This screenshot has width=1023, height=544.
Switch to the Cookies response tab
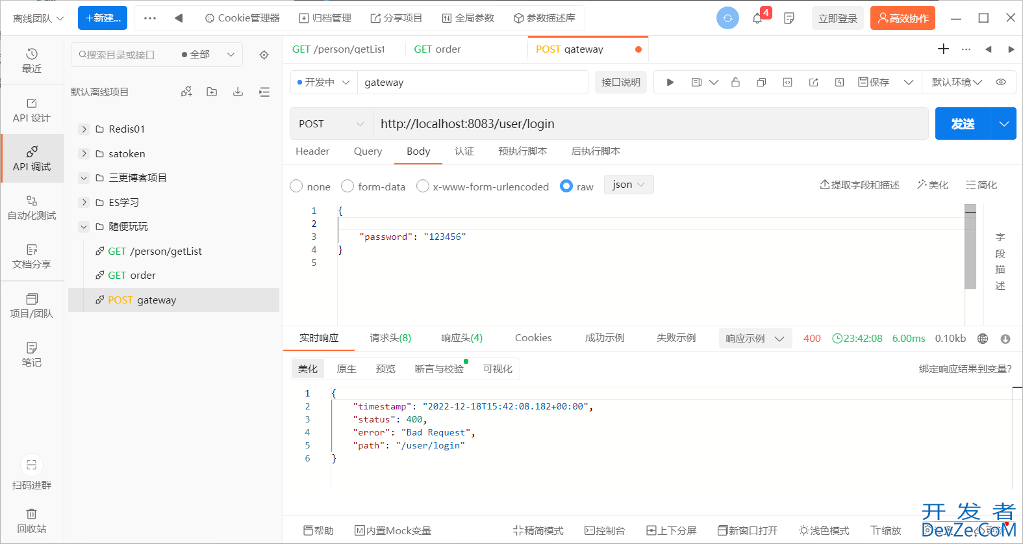533,338
